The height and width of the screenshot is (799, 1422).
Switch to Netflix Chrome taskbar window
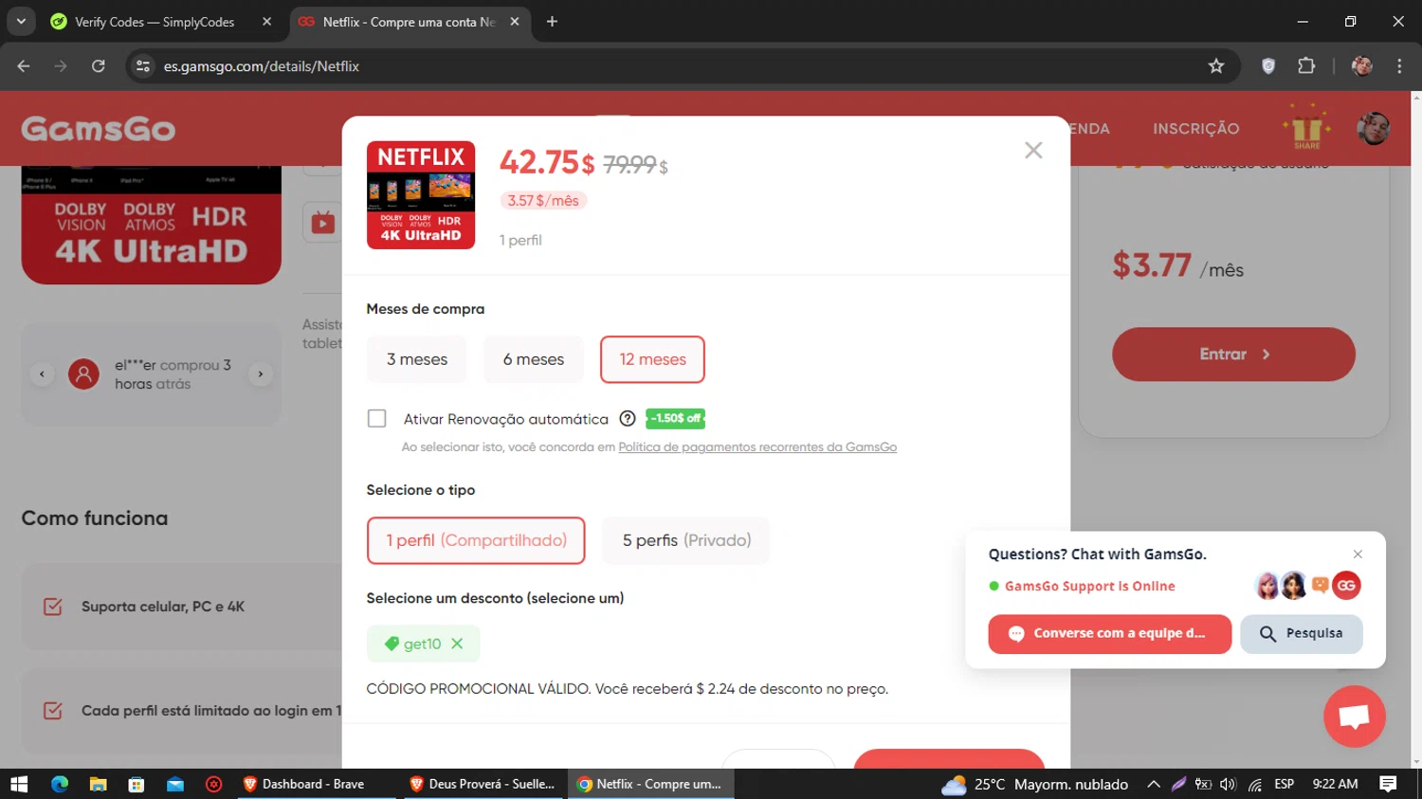pos(650,784)
